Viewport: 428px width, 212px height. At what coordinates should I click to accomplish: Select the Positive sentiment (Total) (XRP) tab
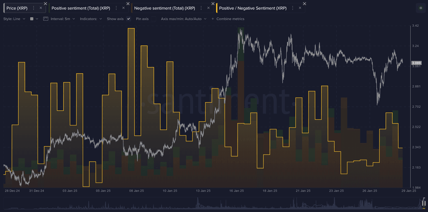[81, 8]
